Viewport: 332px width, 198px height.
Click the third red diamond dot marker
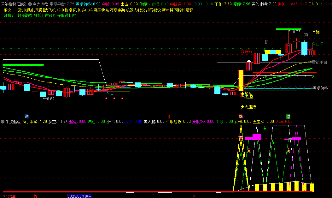click(122, 98)
